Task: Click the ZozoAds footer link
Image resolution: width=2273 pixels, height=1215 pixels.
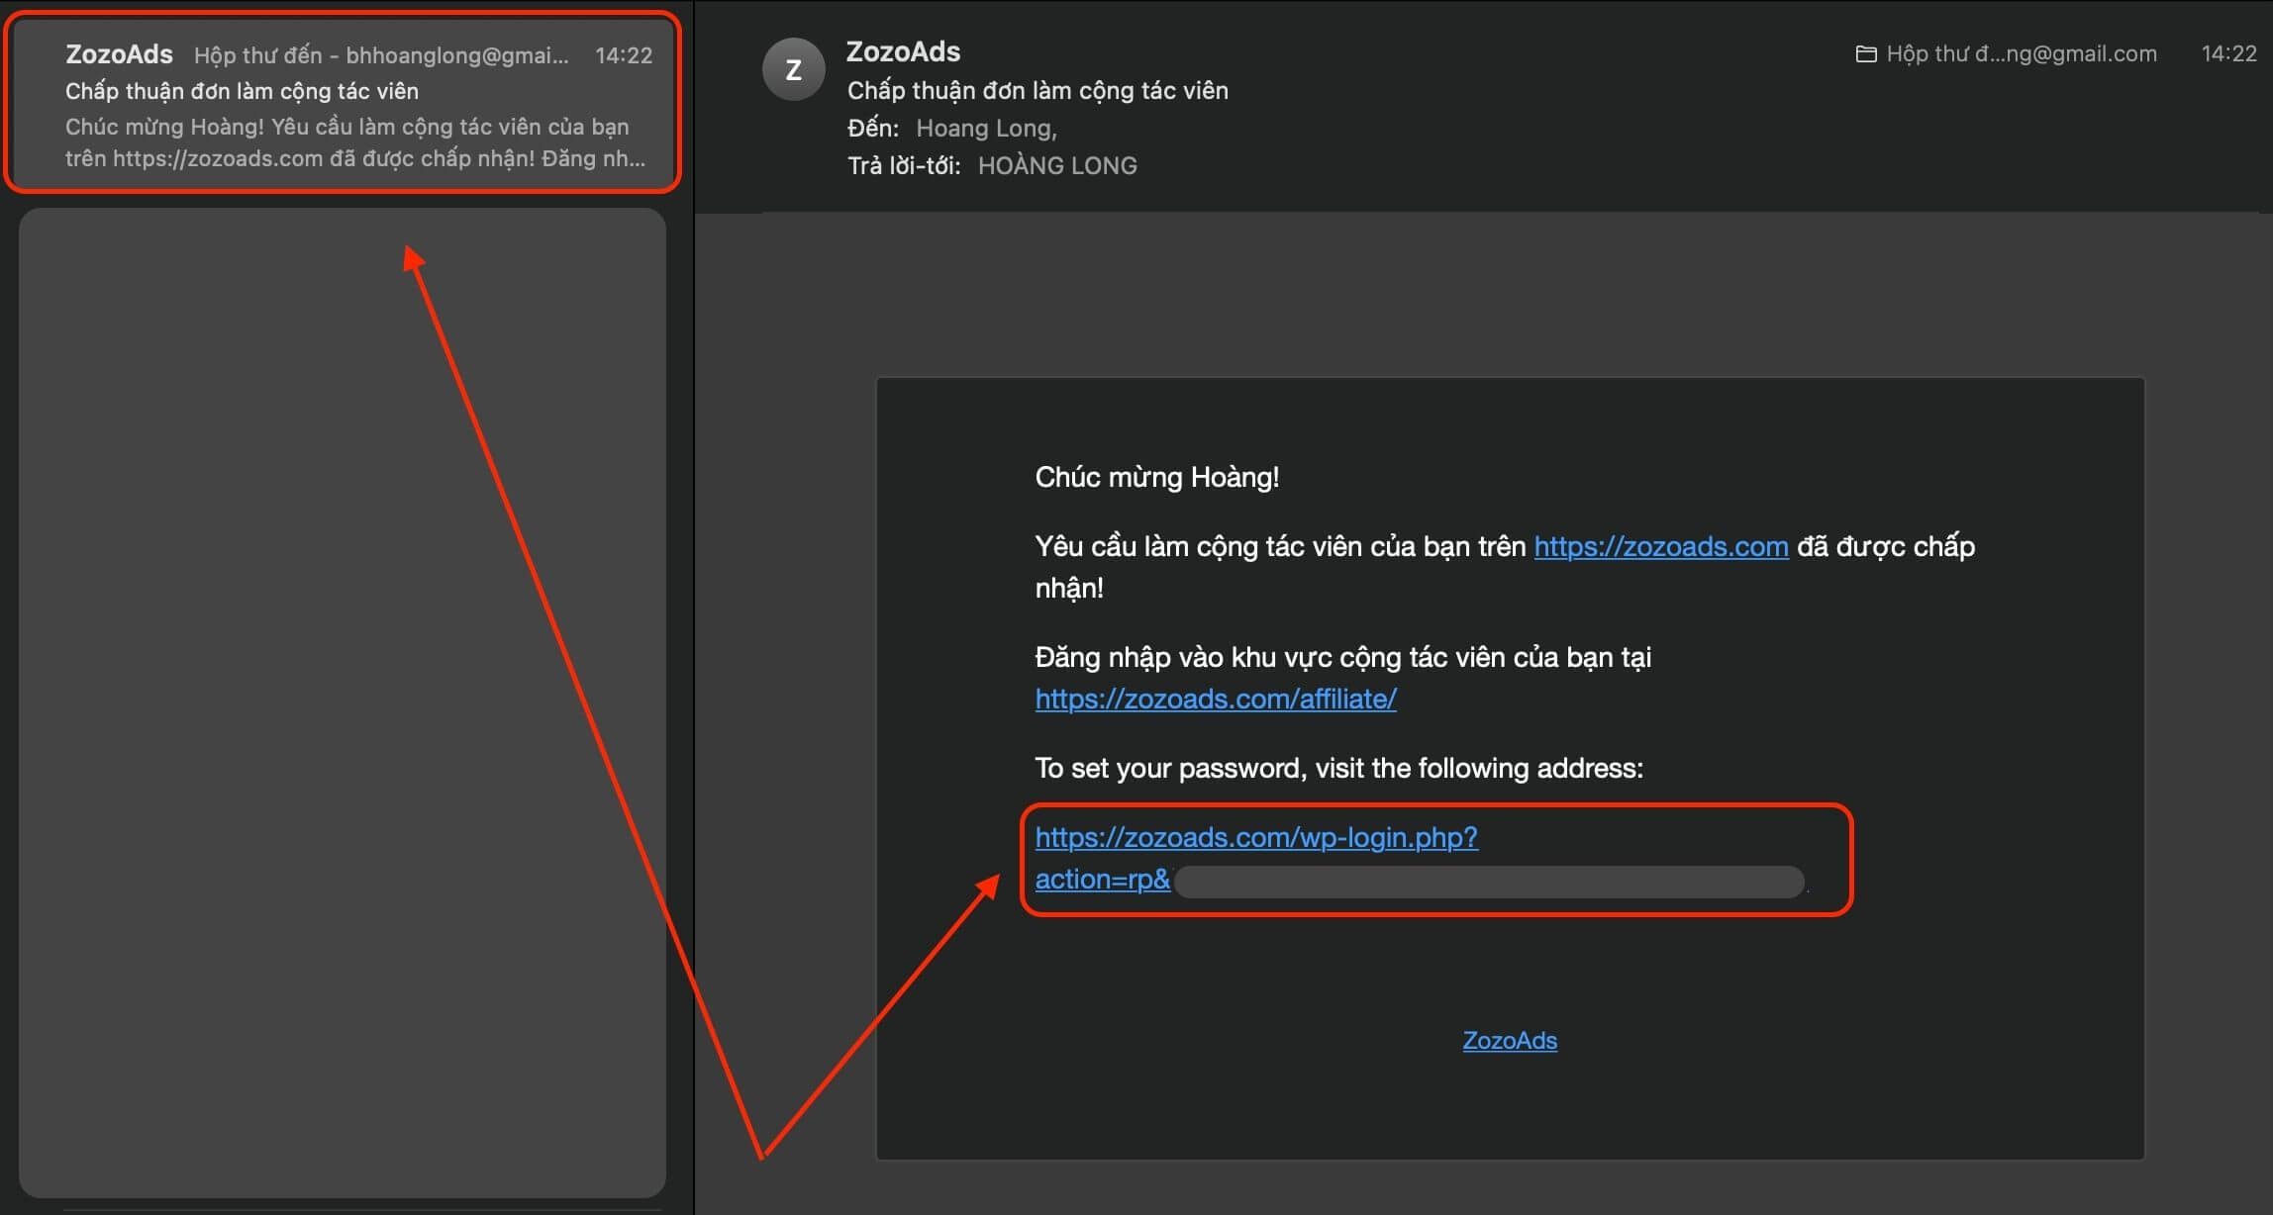Action: [x=1510, y=1040]
